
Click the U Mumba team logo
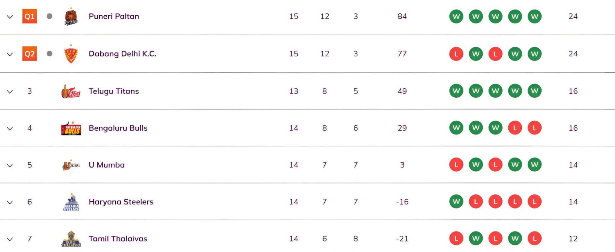[71, 165]
